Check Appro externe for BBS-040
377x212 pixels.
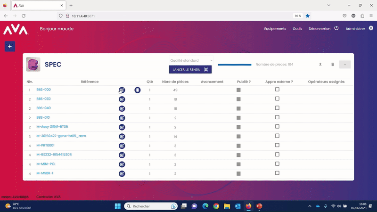(277, 108)
